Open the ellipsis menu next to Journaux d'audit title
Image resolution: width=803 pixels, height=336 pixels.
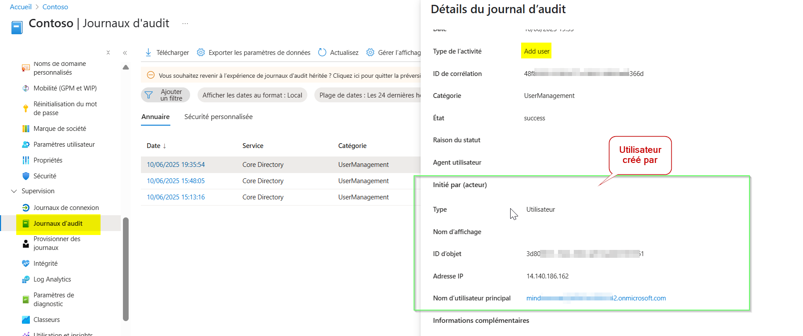185,23
